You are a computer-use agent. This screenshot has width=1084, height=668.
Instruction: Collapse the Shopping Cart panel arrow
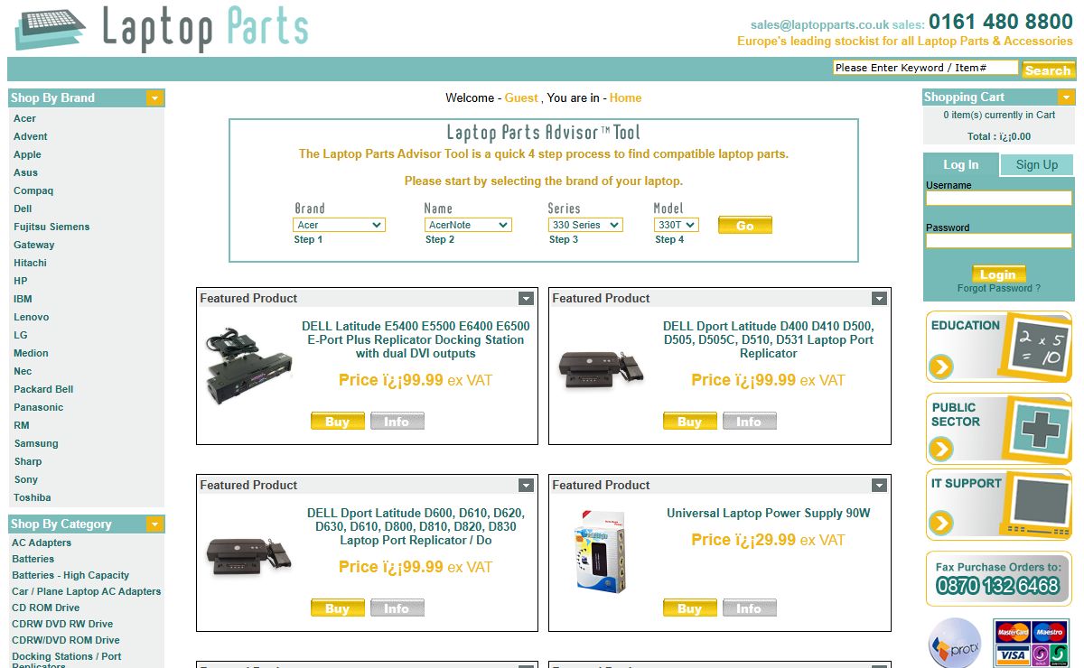tap(1066, 97)
